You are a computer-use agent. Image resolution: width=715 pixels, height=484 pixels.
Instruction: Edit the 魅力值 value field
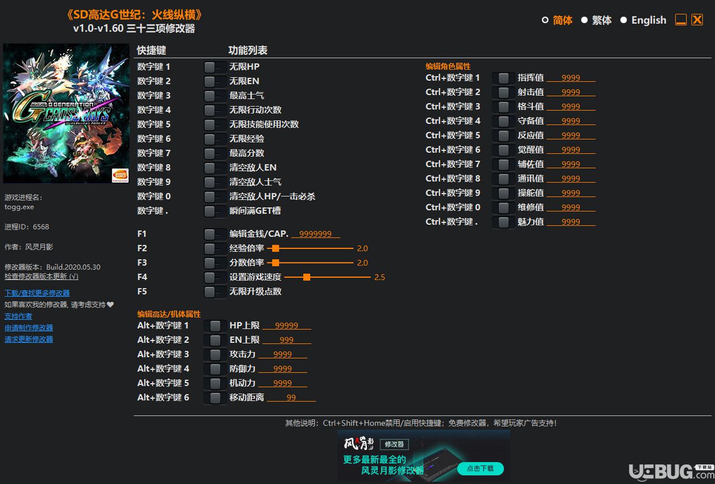point(571,222)
